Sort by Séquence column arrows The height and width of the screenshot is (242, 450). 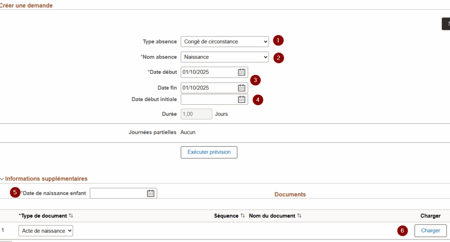click(x=243, y=216)
